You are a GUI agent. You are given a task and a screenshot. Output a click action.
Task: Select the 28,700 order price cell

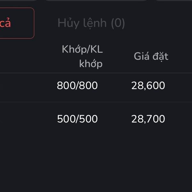pyautogui.click(x=148, y=119)
